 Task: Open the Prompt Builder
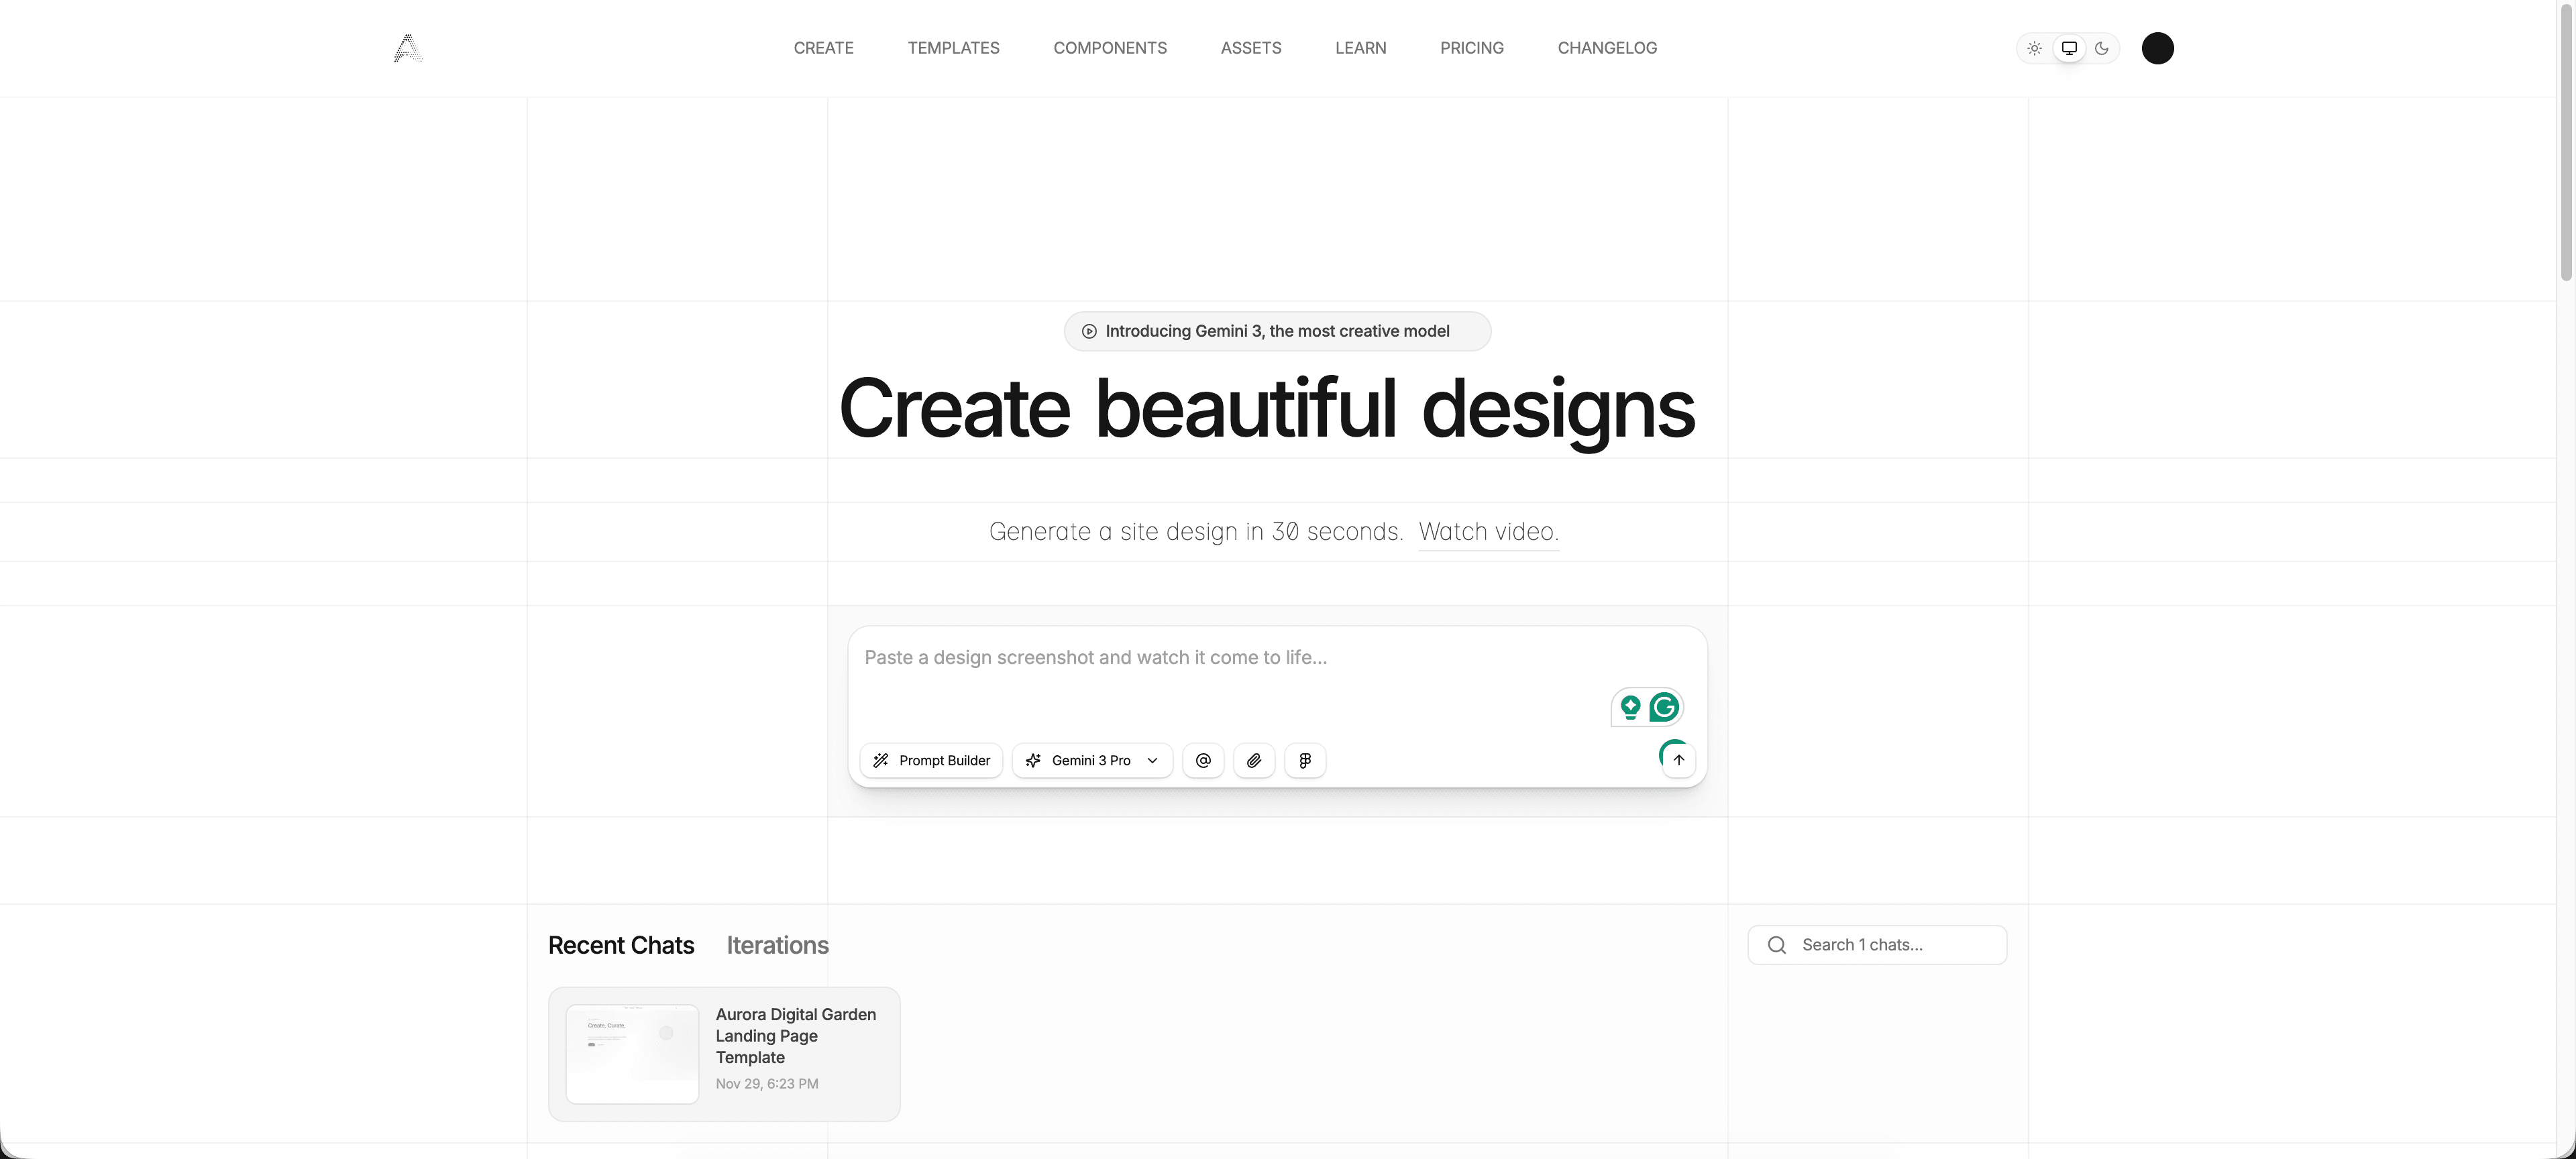[x=931, y=760]
